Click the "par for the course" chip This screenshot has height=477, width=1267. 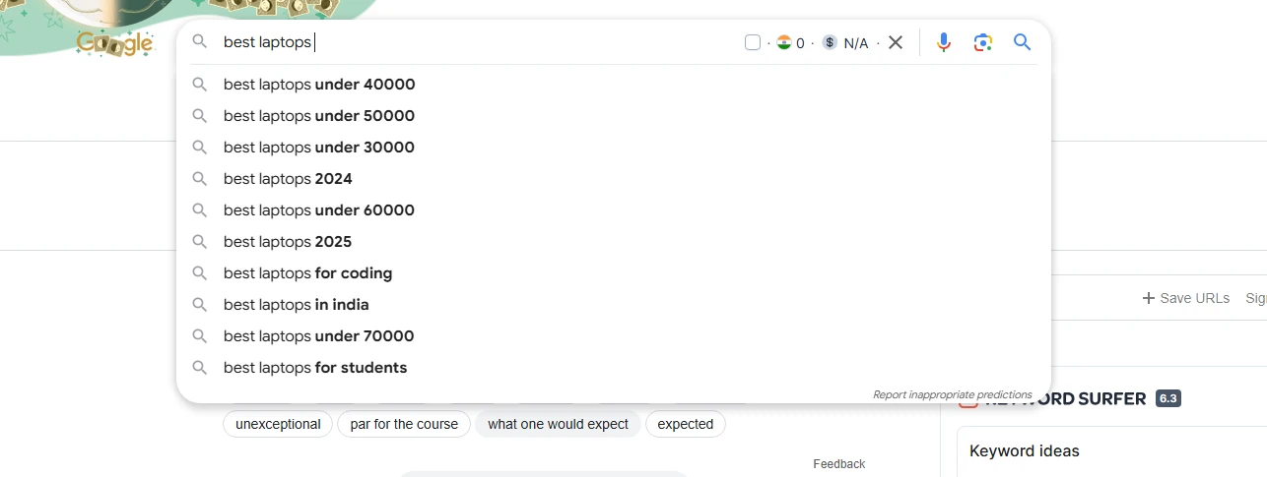pos(404,424)
